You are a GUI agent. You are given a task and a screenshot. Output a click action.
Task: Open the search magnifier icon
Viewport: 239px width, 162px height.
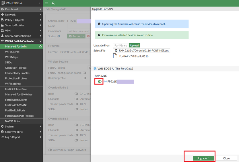[53, 3]
